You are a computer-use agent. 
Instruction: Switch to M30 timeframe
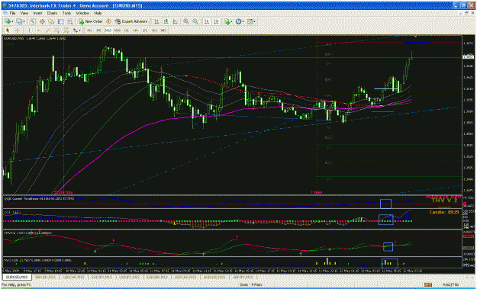pyautogui.click(x=118, y=31)
